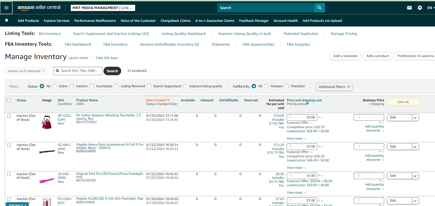Open Preferences: 8 columns button
435x206 pixels.
click(x=415, y=56)
